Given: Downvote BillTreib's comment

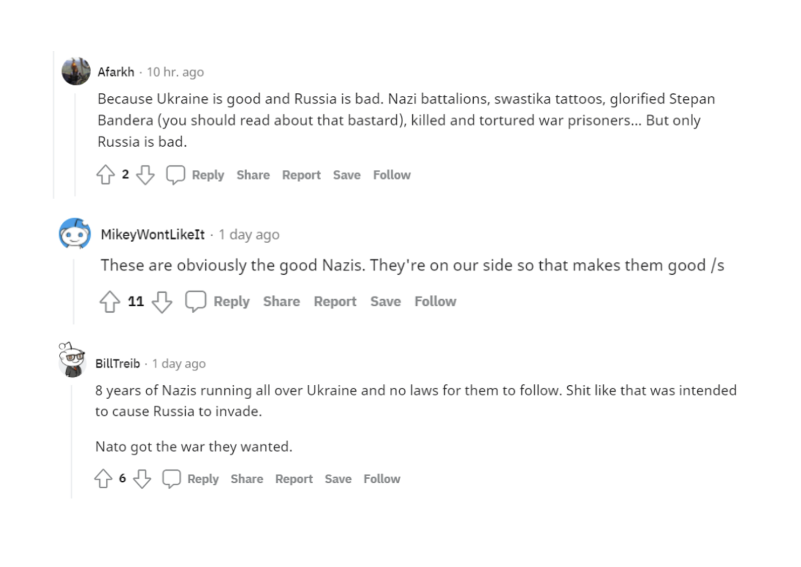Looking at the screenshot, I should coord(142,478).
